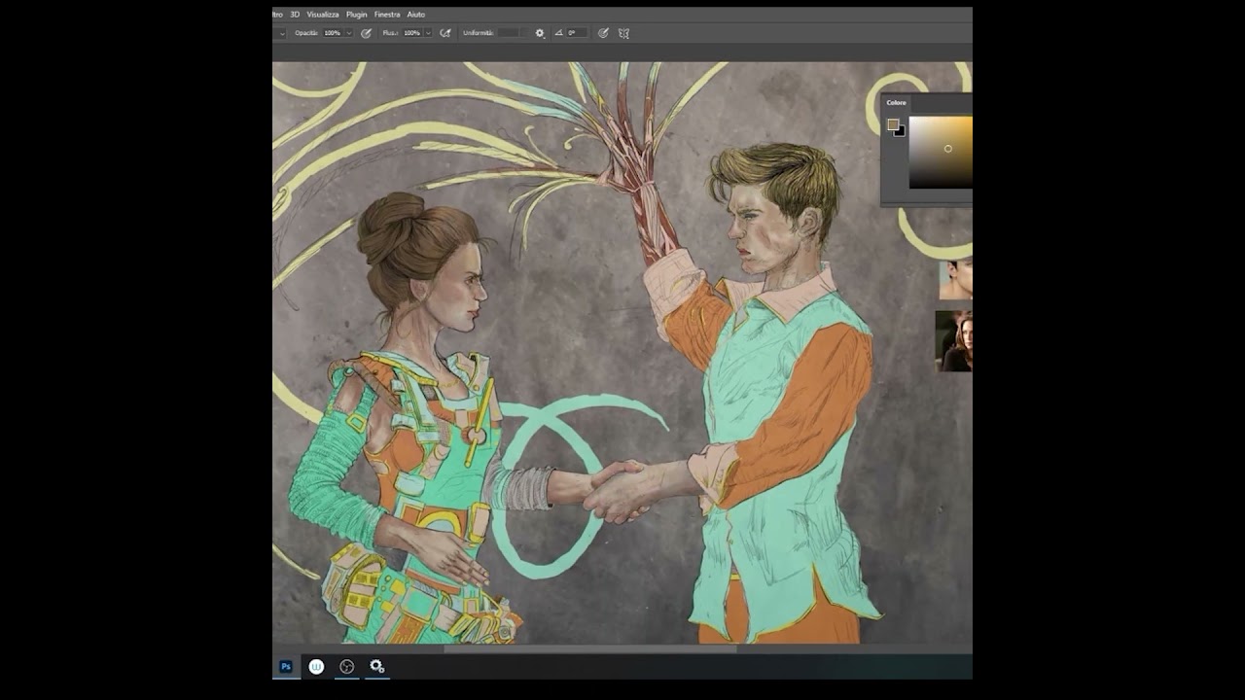The width and height of the screenshot is (1245, 700).
Task: Click the background color swatch
Action: [x=901, y=131]
